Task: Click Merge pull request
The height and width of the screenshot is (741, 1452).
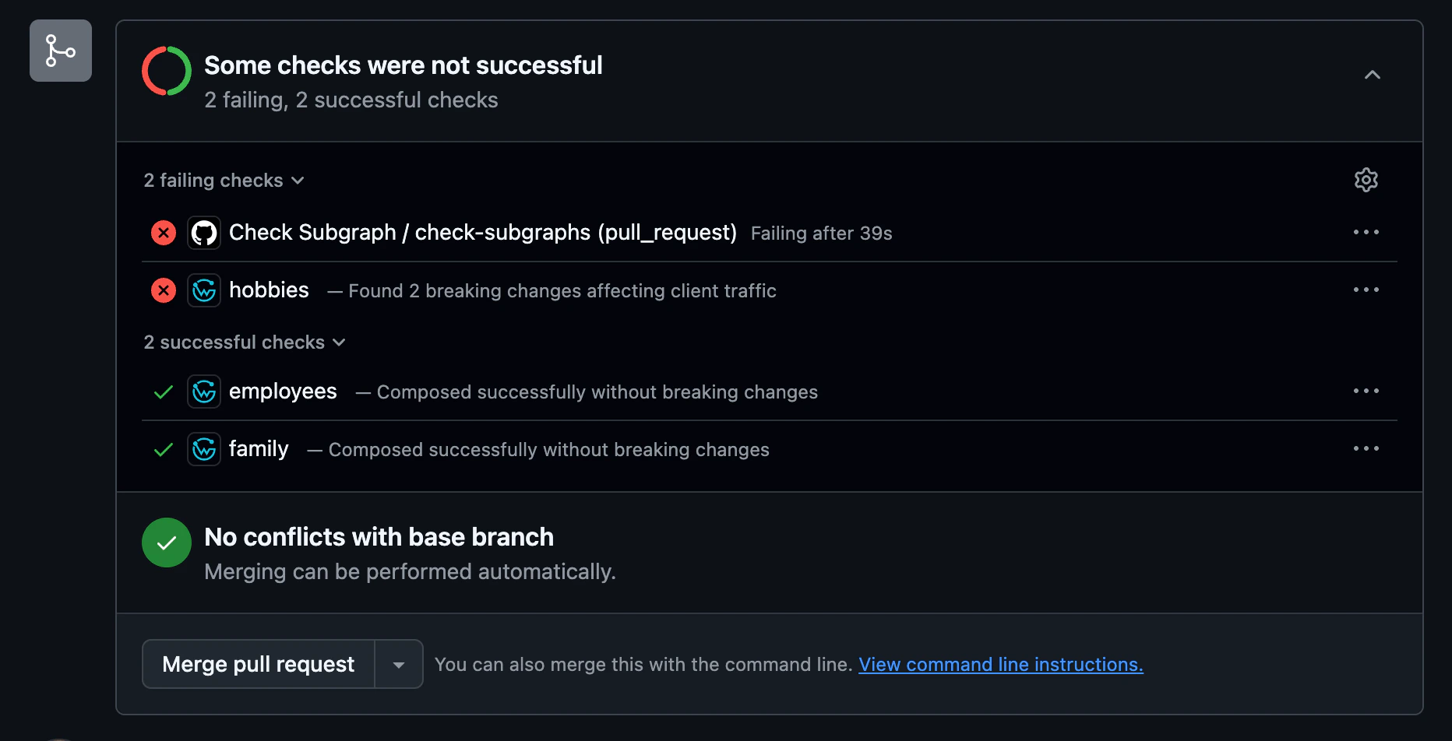Action: click(x=257, y=663)
